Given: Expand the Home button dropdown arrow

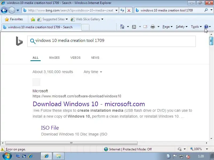Looking at the screenshot, I should click(x=128, y=27).
